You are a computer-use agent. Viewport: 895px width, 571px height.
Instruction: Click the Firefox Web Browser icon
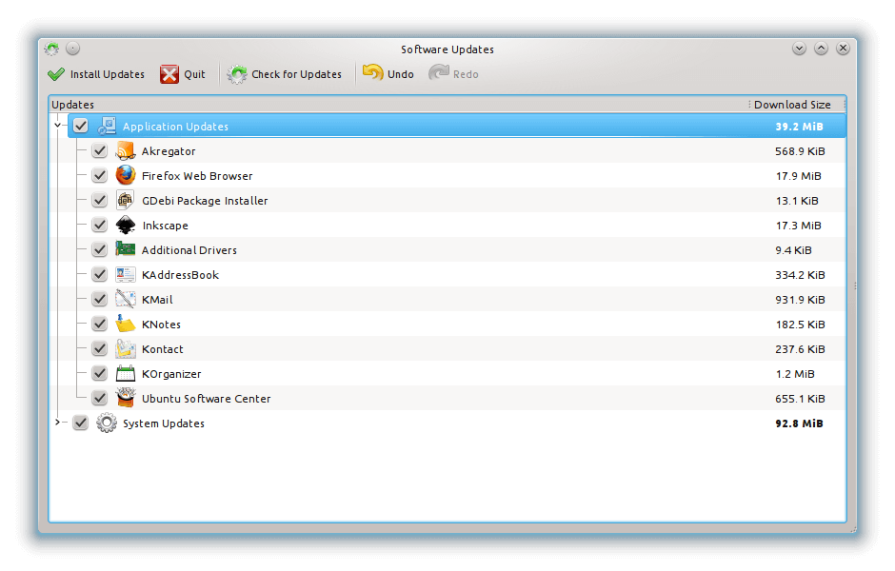tap(126, 176)
